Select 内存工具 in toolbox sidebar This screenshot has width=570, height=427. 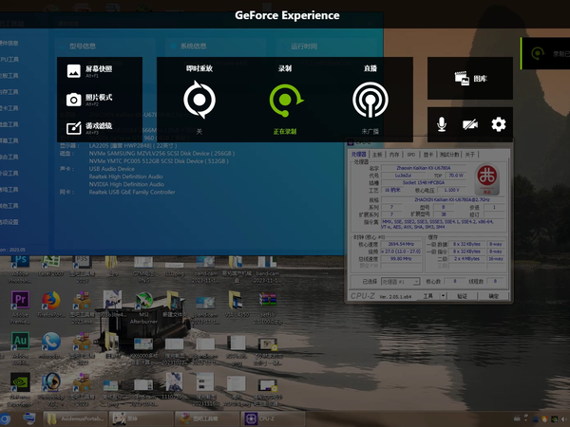point(9,92)
